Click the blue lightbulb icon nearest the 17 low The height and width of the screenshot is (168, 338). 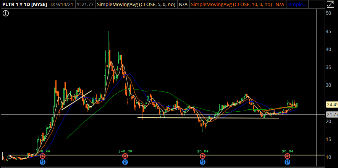[202, 162]
